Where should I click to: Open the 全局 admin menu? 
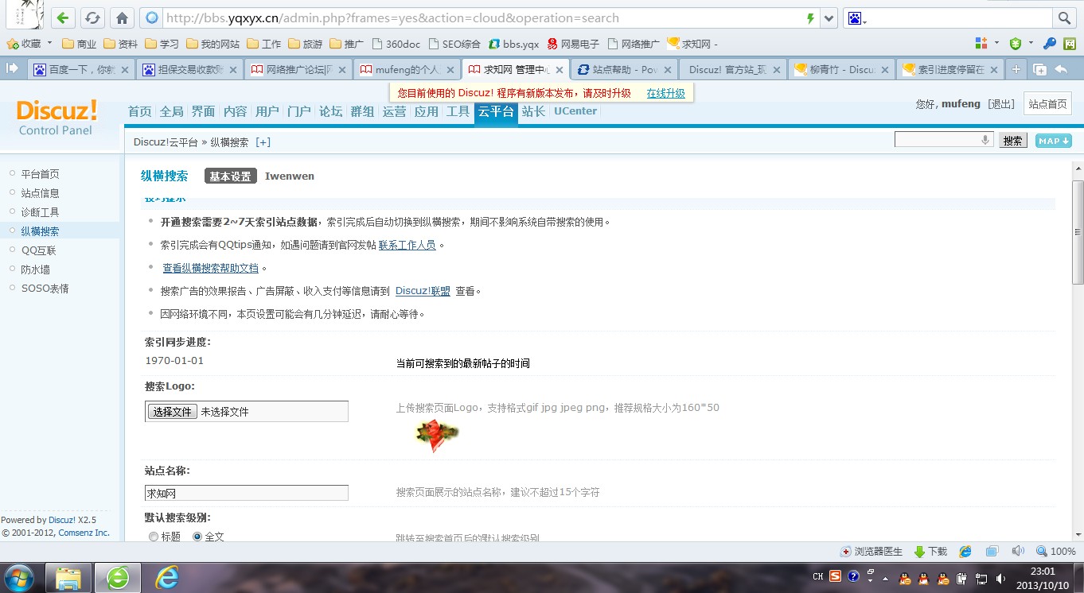(171, 111)
